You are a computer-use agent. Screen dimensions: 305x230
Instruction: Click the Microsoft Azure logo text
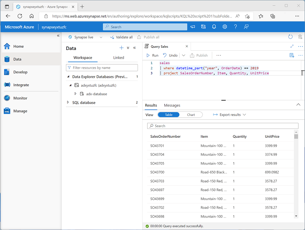[x=19, y=27]
